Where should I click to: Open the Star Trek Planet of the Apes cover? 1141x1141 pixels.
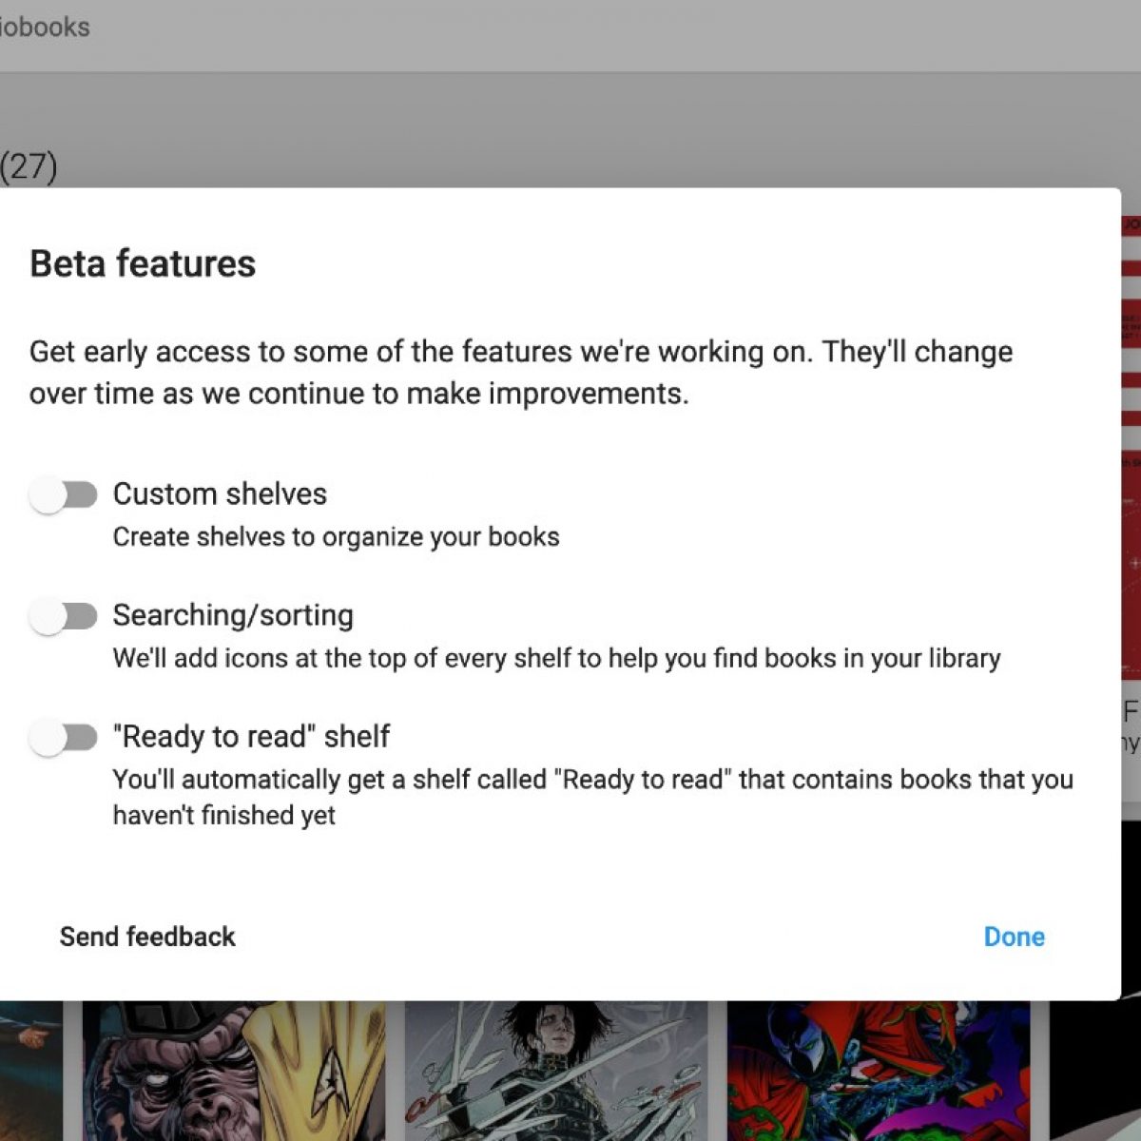(x=233, y=1070)
